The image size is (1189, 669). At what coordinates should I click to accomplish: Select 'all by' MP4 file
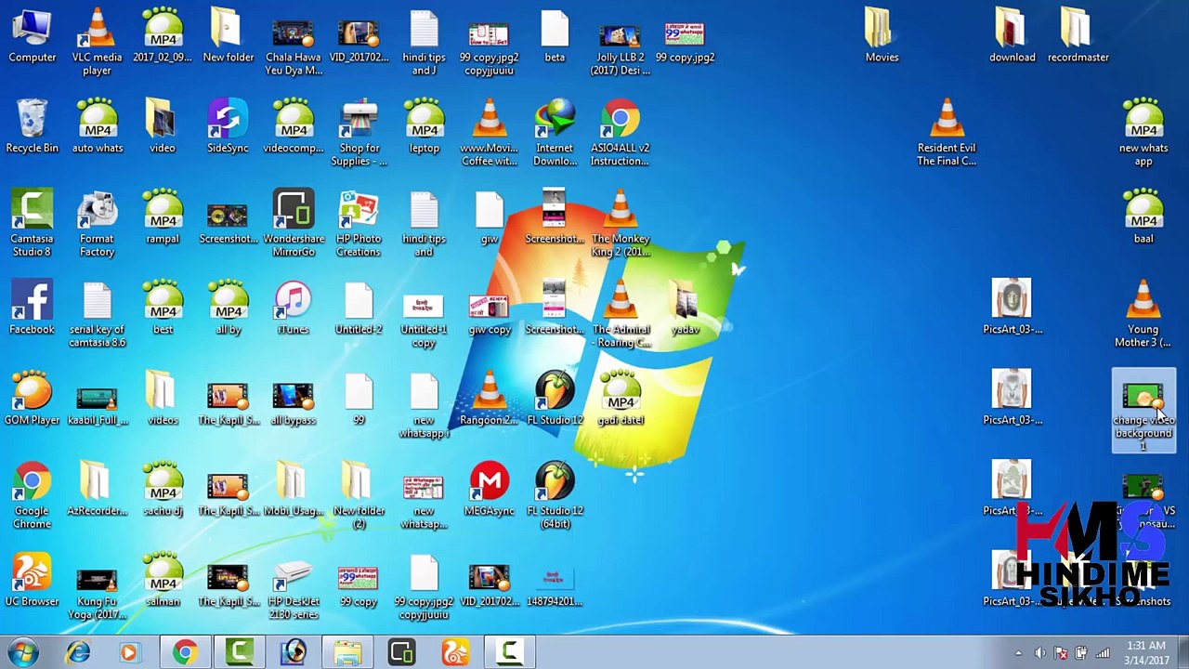coord(228,308)
